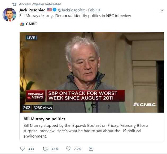The width and height of the screenshot is (167, 154).
Task: Click the 328K views counter
Action: (x=43, y=108)
